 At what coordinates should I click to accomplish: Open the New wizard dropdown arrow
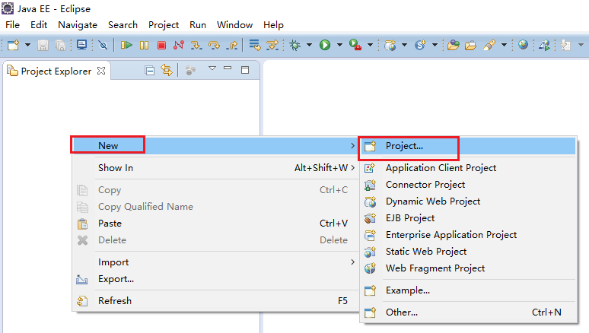28,45
